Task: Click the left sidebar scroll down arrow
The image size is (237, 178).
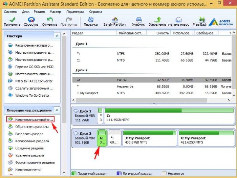Action: [64, 173]
